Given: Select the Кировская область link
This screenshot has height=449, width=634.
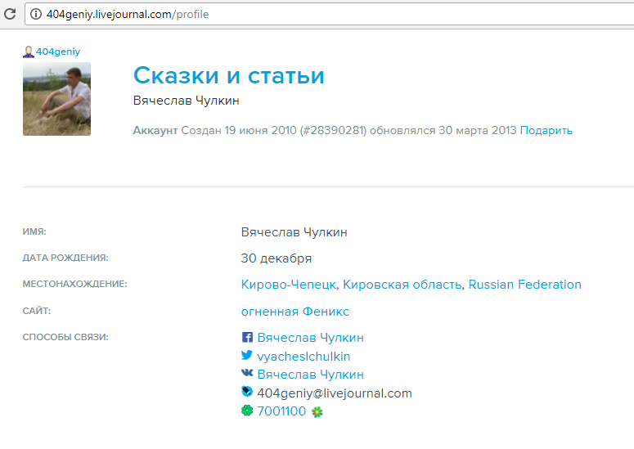Looking at the screenshot, I should click(402, 285).
